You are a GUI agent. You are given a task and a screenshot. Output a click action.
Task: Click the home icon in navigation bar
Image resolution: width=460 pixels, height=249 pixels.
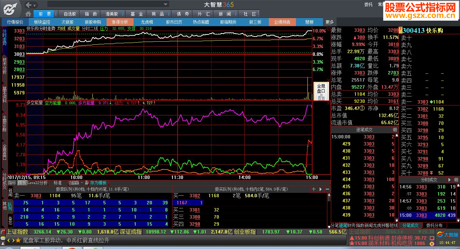click(x=28, y=14)
